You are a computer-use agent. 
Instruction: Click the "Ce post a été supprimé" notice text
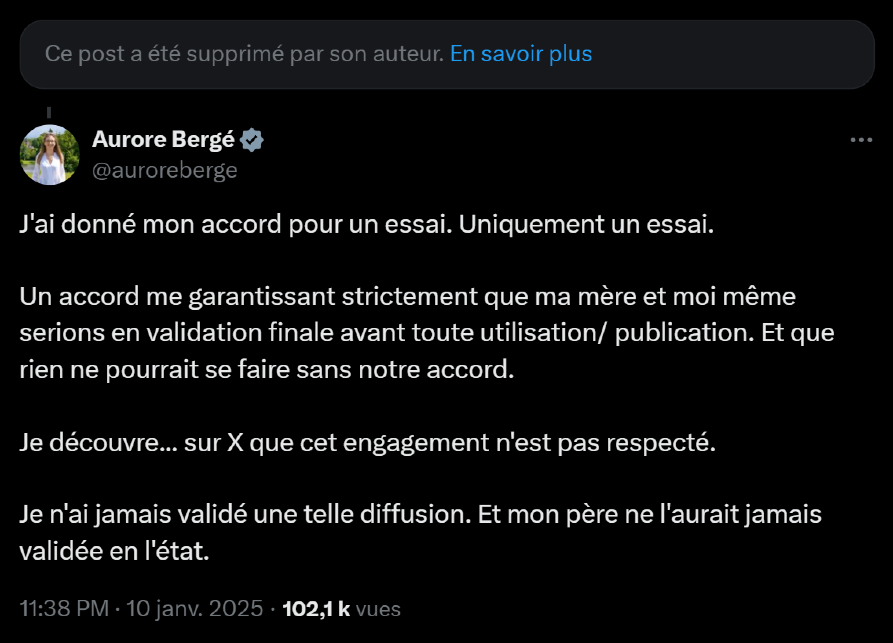tap(244, 53)
